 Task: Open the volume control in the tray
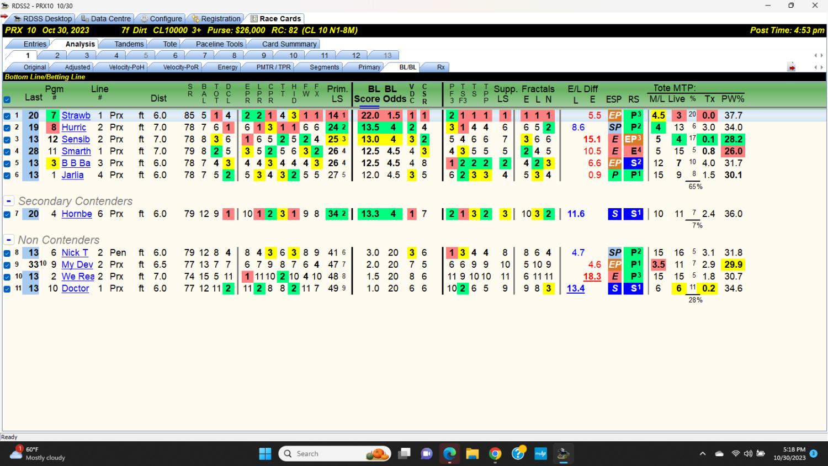click(x=748, y=454)
